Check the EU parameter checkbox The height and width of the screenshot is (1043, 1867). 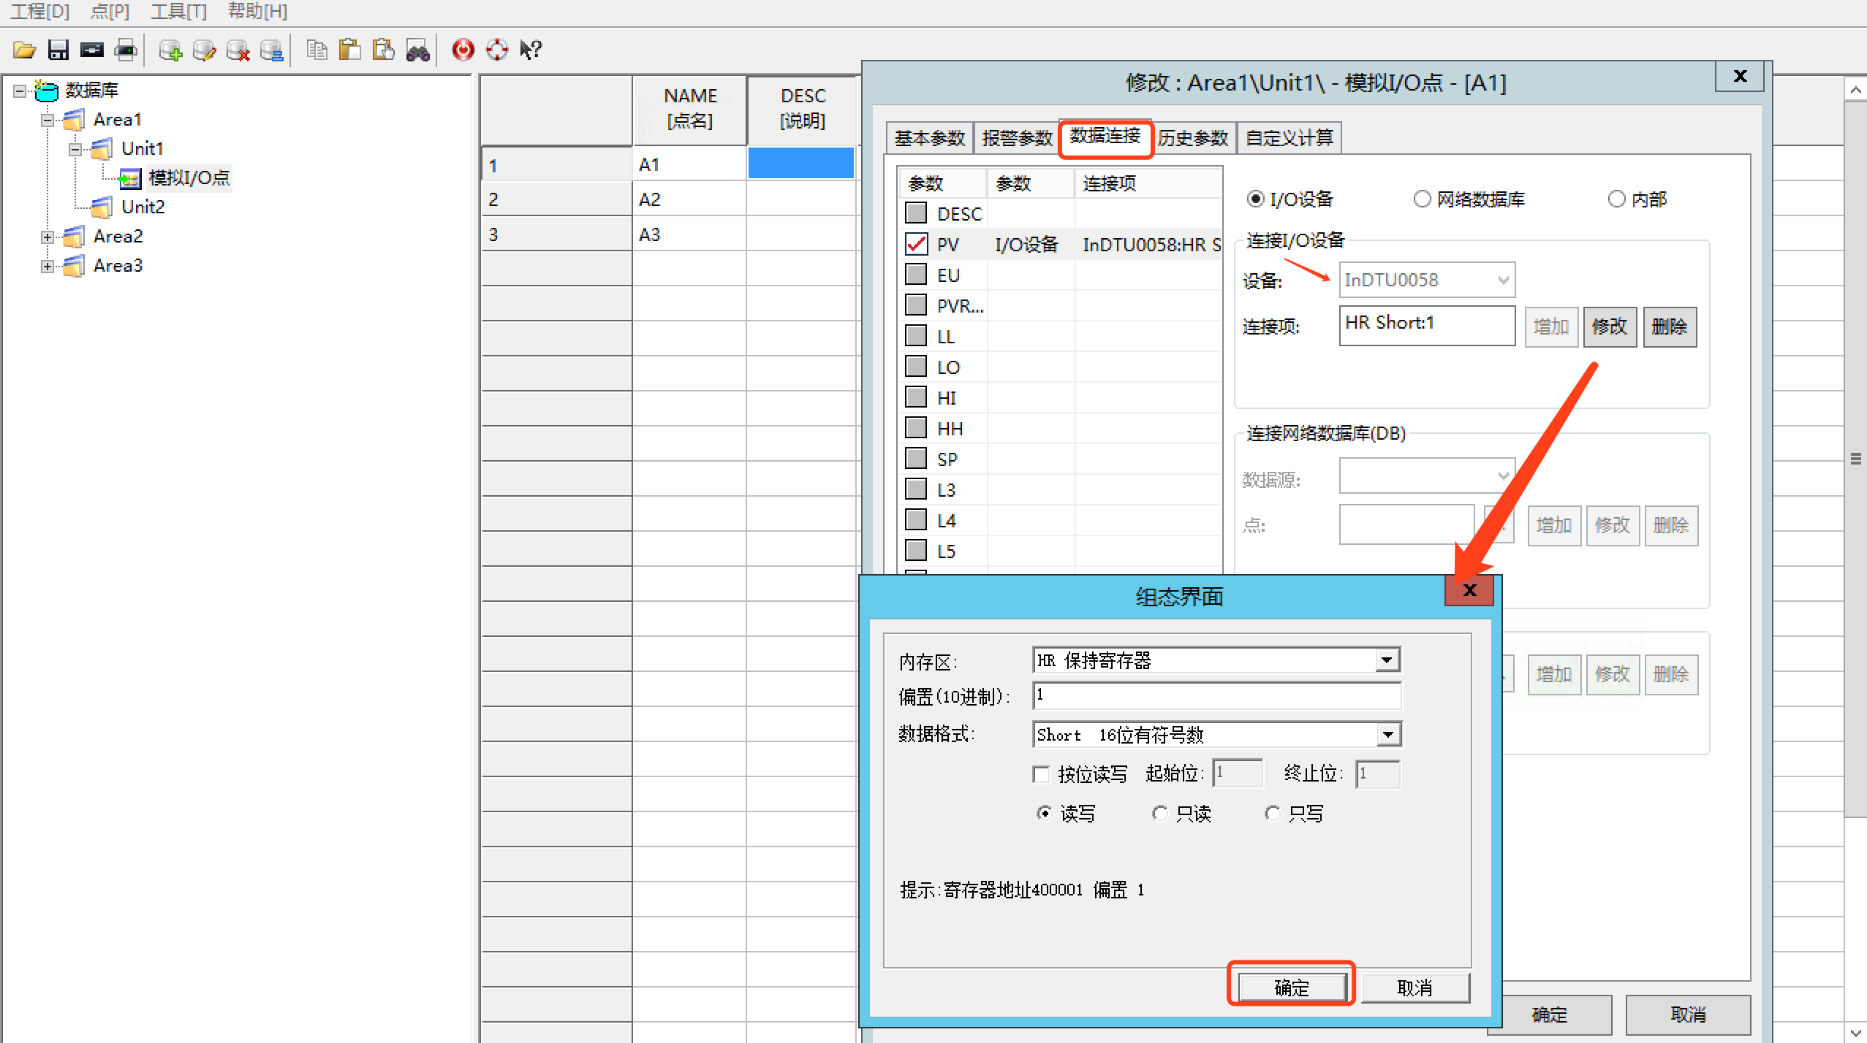click(916, 275)
